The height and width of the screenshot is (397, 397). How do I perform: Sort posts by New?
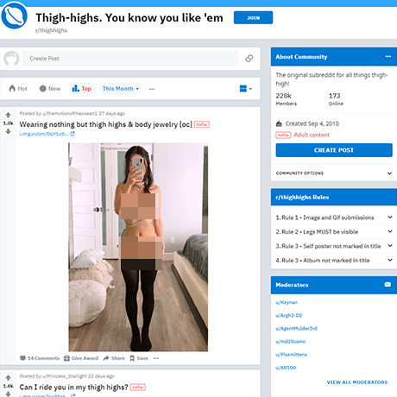50,89
